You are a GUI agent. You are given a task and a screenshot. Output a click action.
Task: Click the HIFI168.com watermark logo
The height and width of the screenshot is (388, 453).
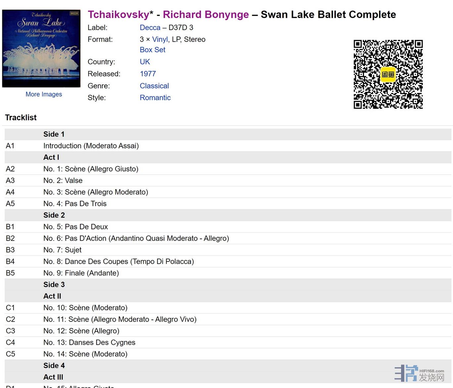(419, 373)
